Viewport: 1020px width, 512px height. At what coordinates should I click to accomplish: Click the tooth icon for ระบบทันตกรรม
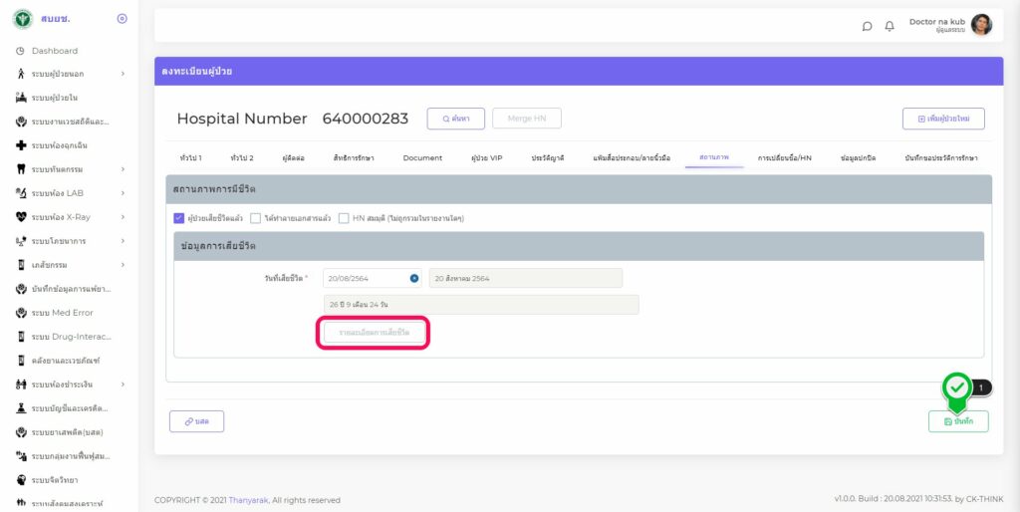pos(21,169)
